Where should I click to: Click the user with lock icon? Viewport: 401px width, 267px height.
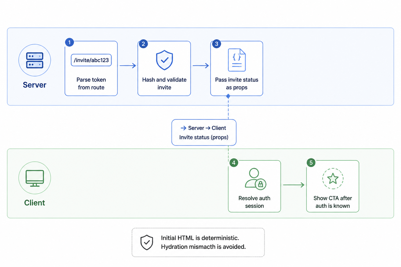pos(255,179)
